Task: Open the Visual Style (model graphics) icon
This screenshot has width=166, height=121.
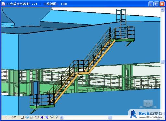Action: pyautogui.click(x=27, y=117)
